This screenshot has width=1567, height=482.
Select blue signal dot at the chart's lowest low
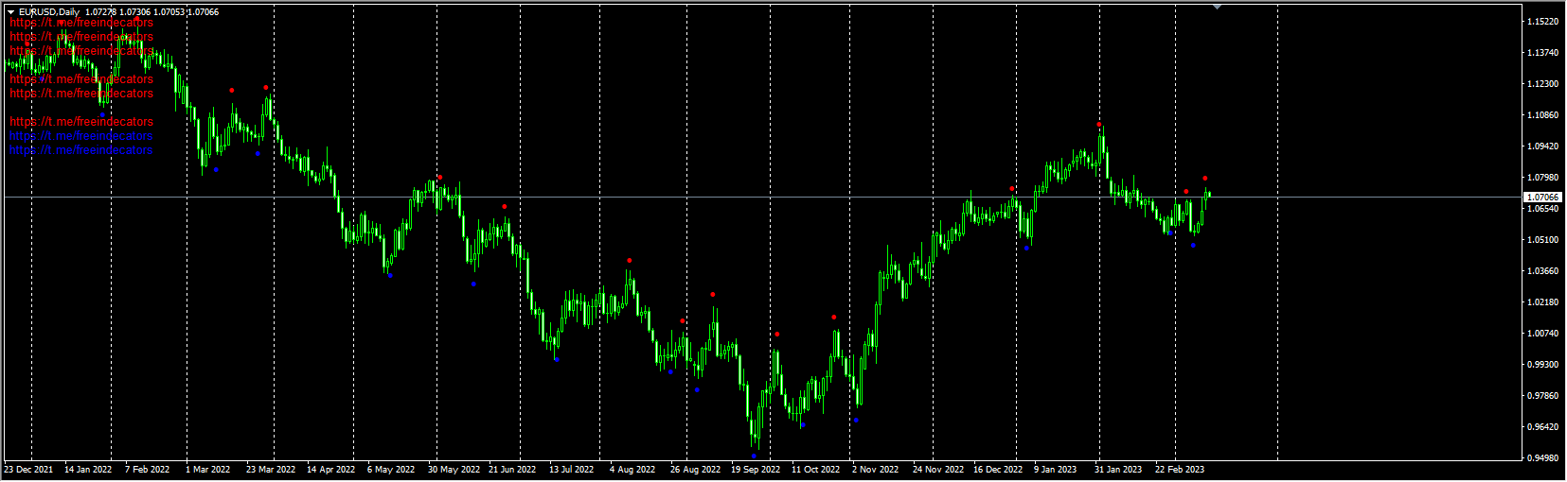754,456
